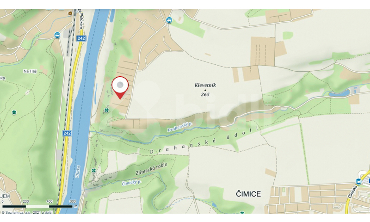The height and width of the screenshot is (222, 370).
Task: Click the red location pin marker
Action: [x=120, y=88]
